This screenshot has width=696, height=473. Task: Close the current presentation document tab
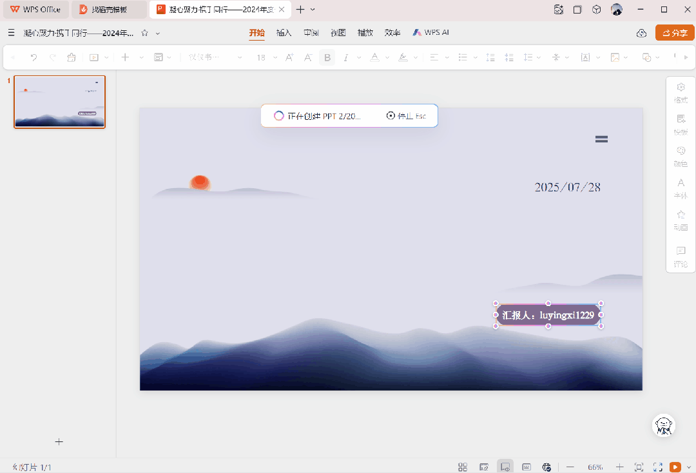[x=282, y=9]
